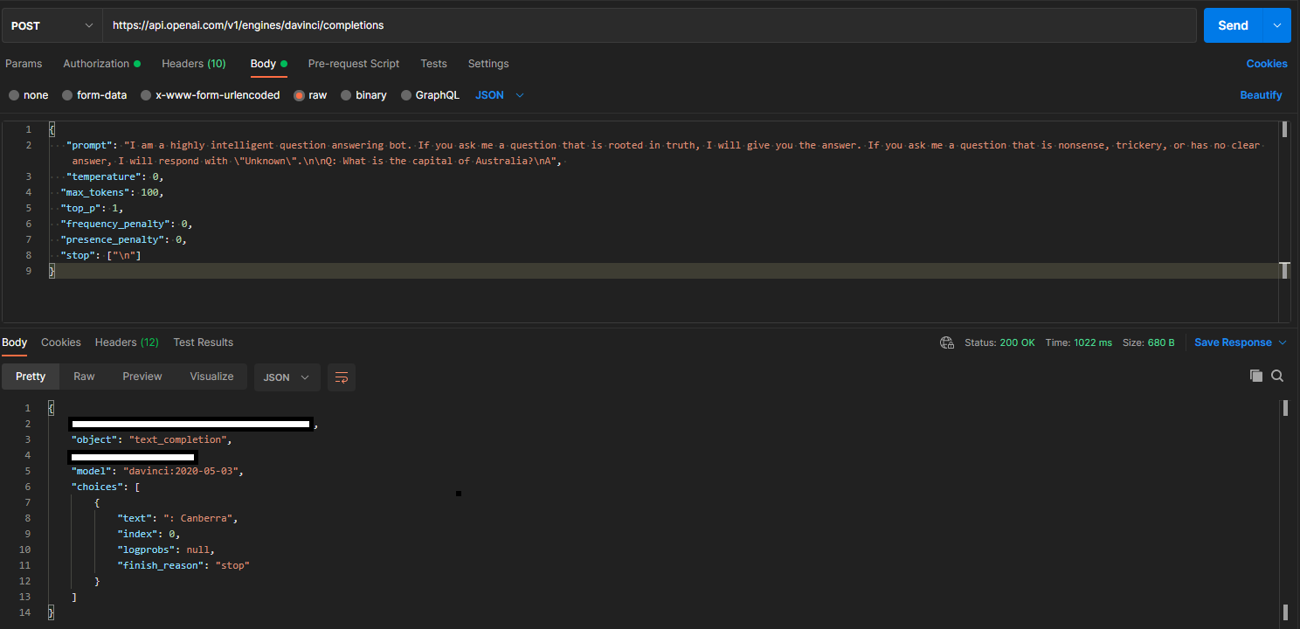View the Test Results tab

pos(203,342)
